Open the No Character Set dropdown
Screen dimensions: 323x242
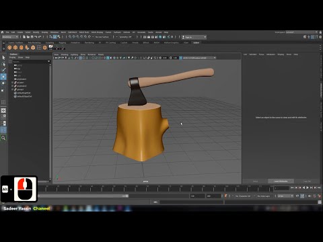[x=243, y=196]
